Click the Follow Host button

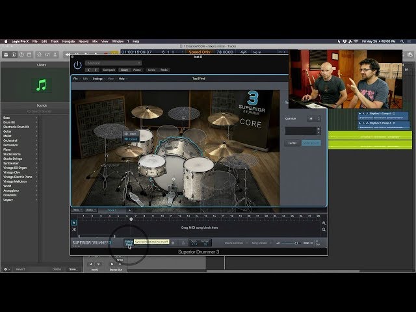click(129, 242)
